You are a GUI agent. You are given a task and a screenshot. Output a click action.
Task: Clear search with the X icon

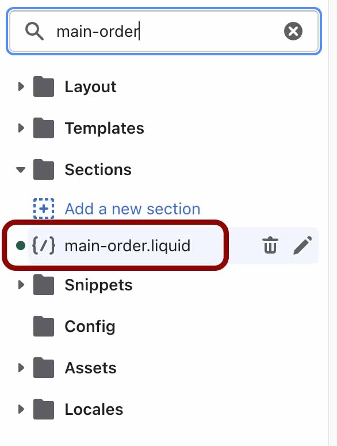293,31
